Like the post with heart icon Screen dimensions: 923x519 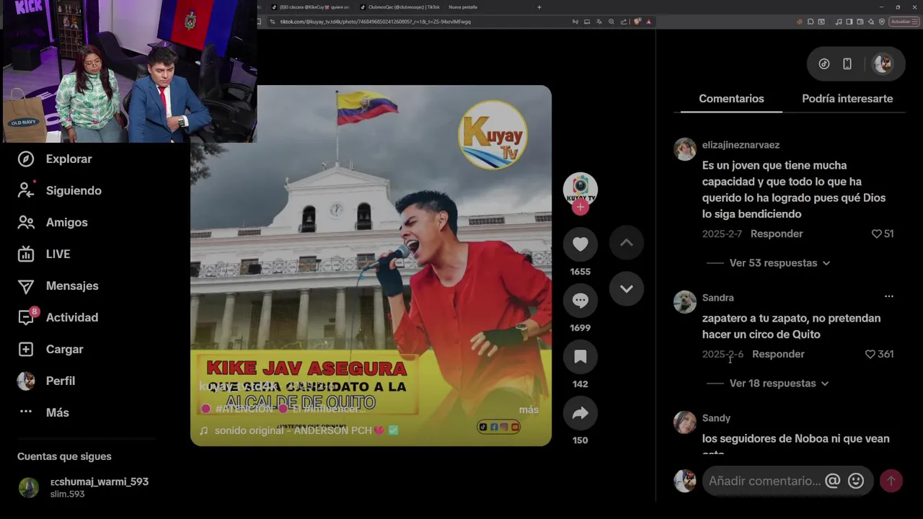coord(580,244)
